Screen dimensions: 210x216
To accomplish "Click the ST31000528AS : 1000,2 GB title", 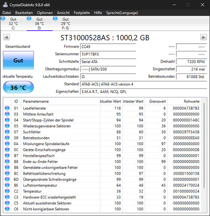I will (105, 38).
